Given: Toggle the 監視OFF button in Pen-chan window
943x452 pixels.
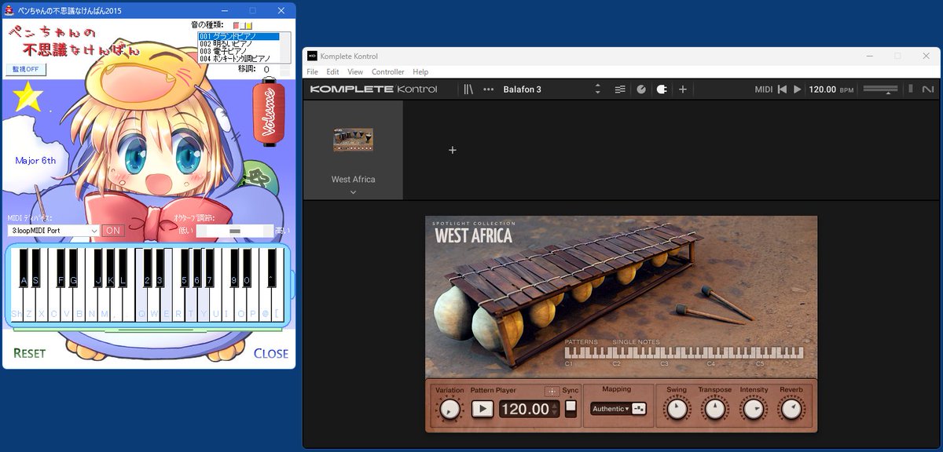Looking at the screenshot, I should coord(27,69).
